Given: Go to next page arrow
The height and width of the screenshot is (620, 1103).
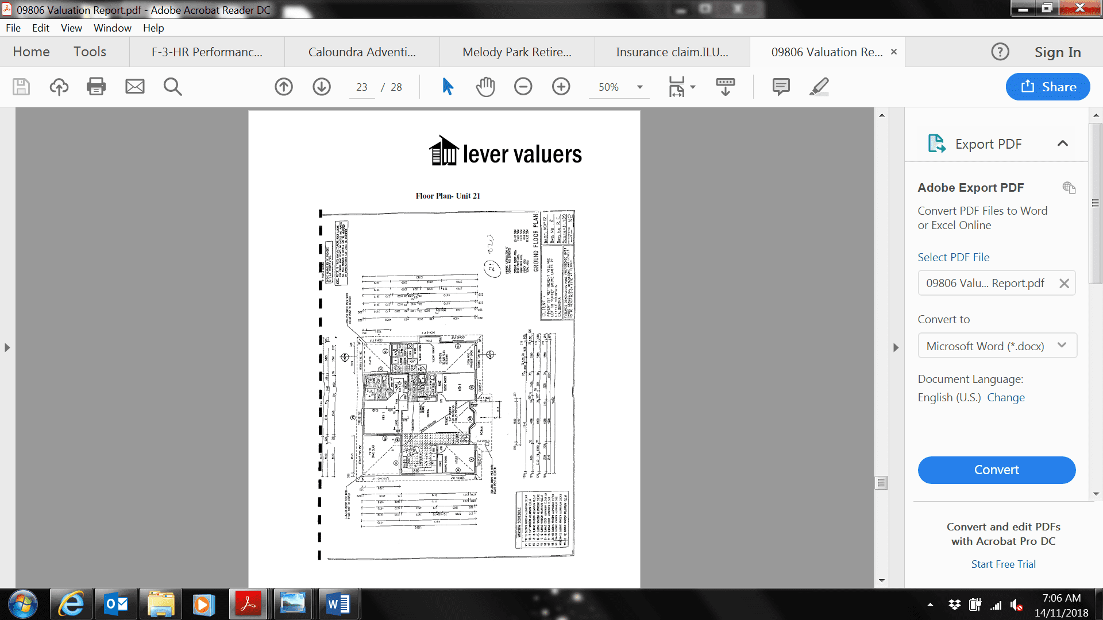Looking at the screenshot, I should click(x=322, y=87).
